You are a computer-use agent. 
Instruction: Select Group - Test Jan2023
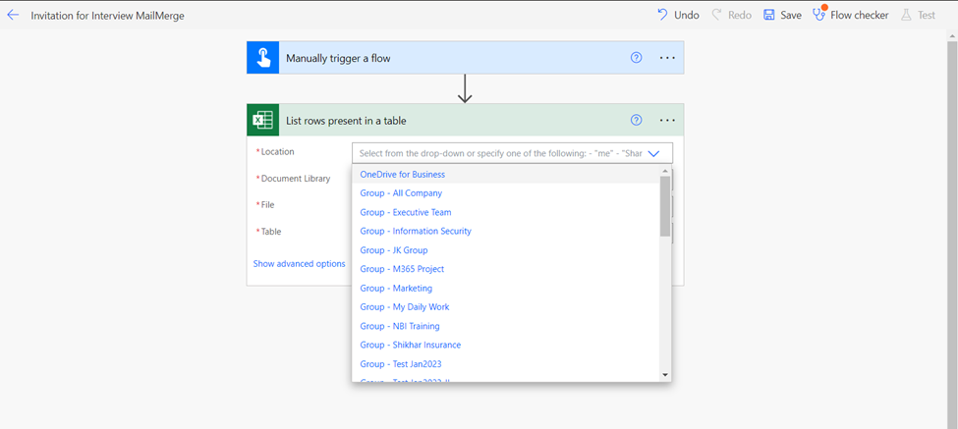506,363
